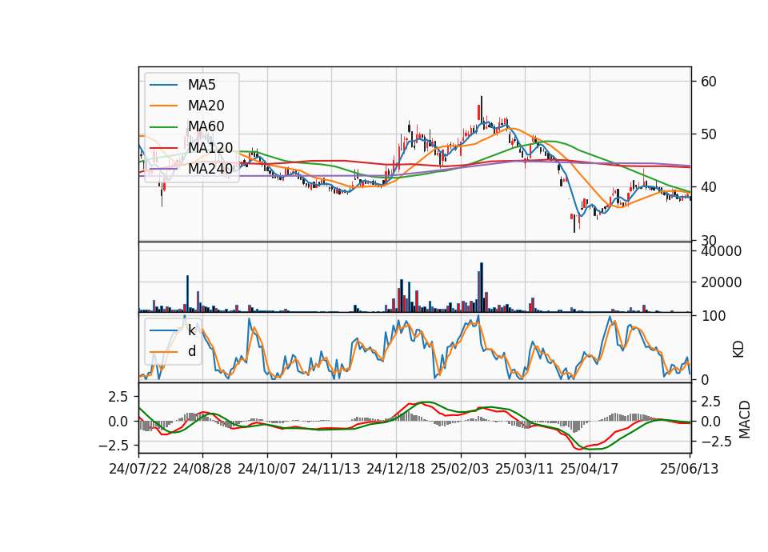Click the MA120 legend label
768x552 pixels.
pos(210,147)
